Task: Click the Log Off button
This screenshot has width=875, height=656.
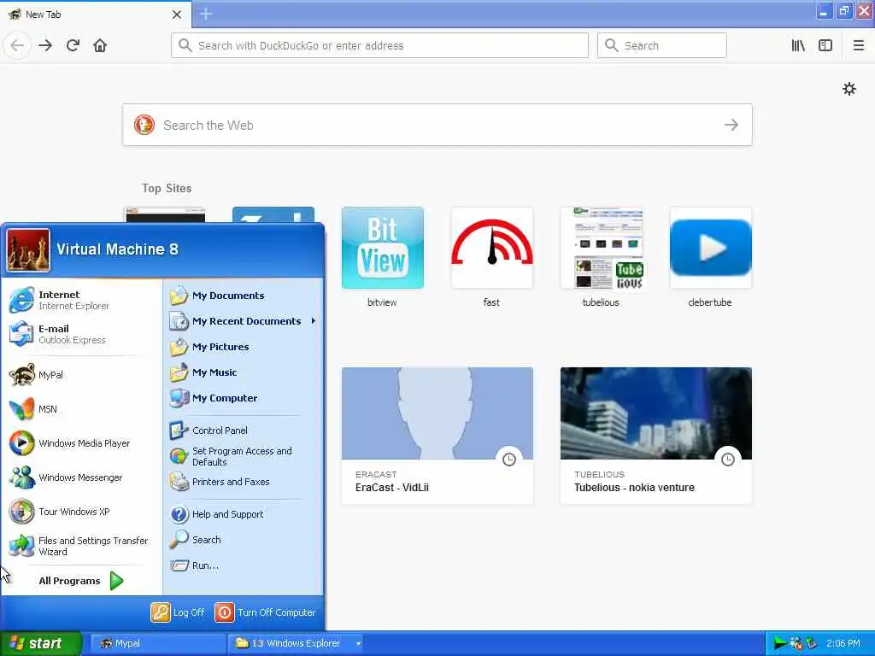Action: (178, 612)
